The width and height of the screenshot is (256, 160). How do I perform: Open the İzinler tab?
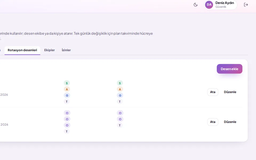[x=66, y=50]
